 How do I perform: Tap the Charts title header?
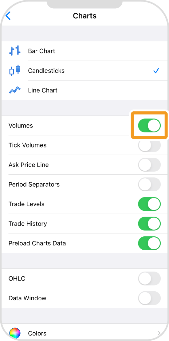point(85,16)
